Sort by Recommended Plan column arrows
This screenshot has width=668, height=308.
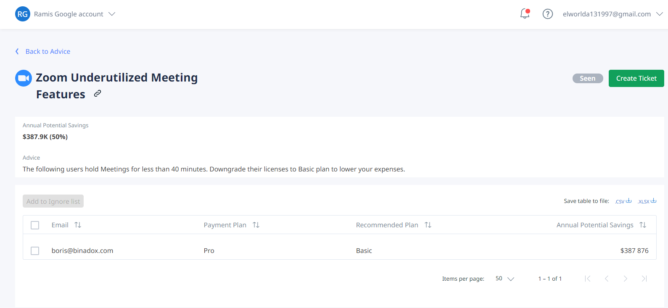(x=428, y=225)
